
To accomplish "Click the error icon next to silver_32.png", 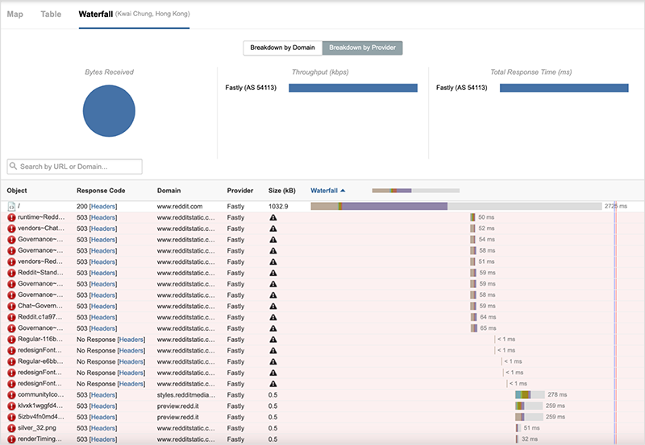I will [12, 428].
